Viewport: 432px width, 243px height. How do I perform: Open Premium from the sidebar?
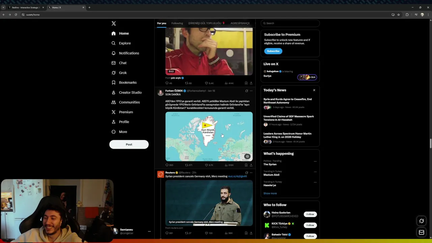click(x=122, y=112)
